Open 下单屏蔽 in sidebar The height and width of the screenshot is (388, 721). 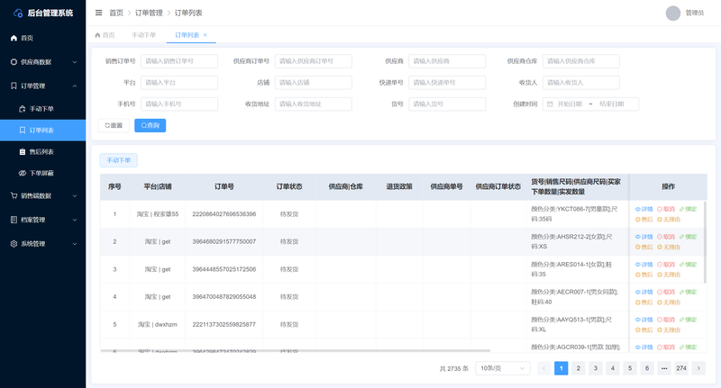tap(42, 173)
